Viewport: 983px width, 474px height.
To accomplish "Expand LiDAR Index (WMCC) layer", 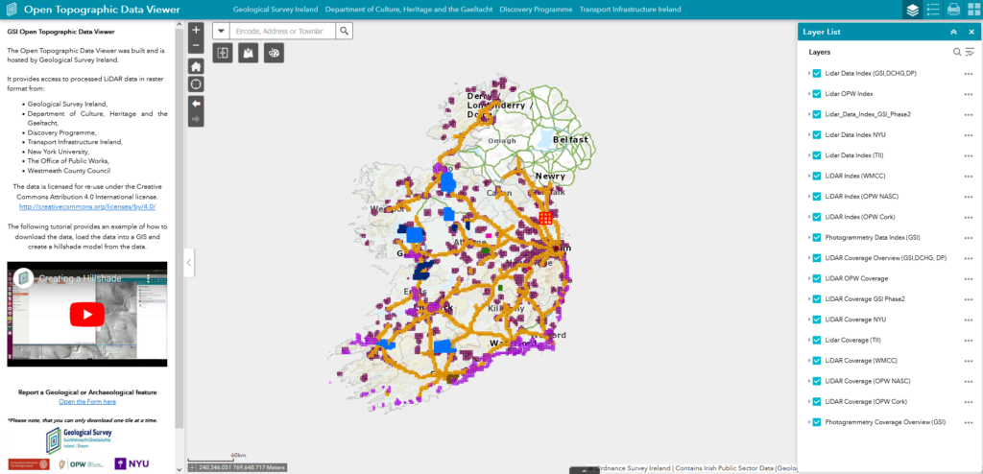I will pos(808,177).
